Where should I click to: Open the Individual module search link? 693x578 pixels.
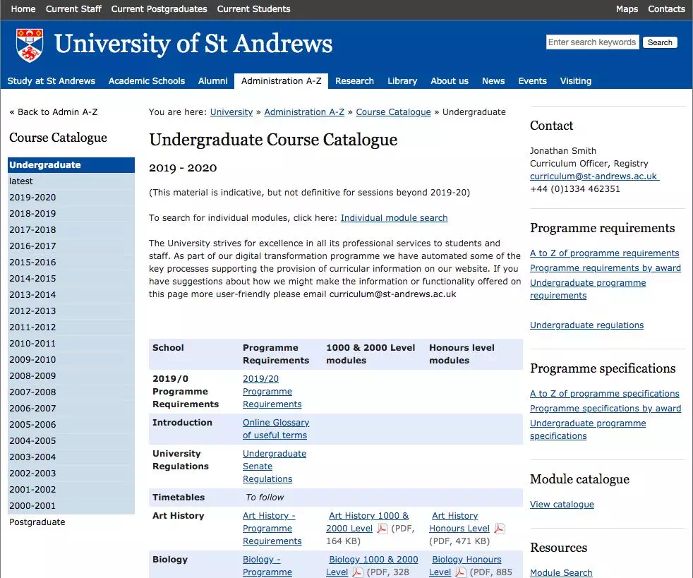point(394,218)
